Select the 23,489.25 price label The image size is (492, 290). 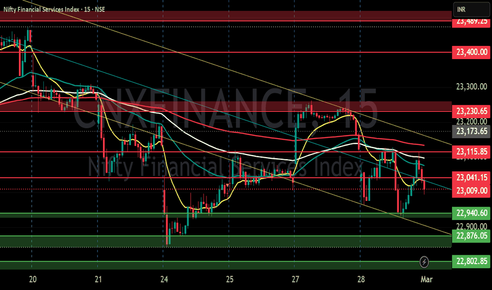coord(471,22)
